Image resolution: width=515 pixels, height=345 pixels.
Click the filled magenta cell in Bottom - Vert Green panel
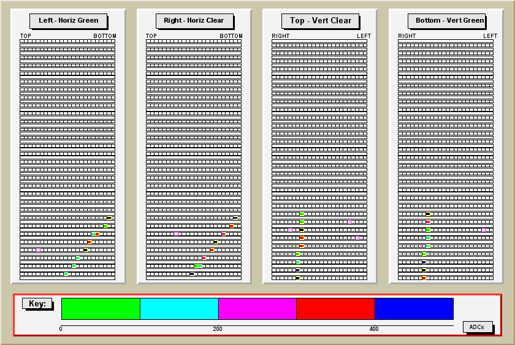pyautogui.click(x=428, y=222)
